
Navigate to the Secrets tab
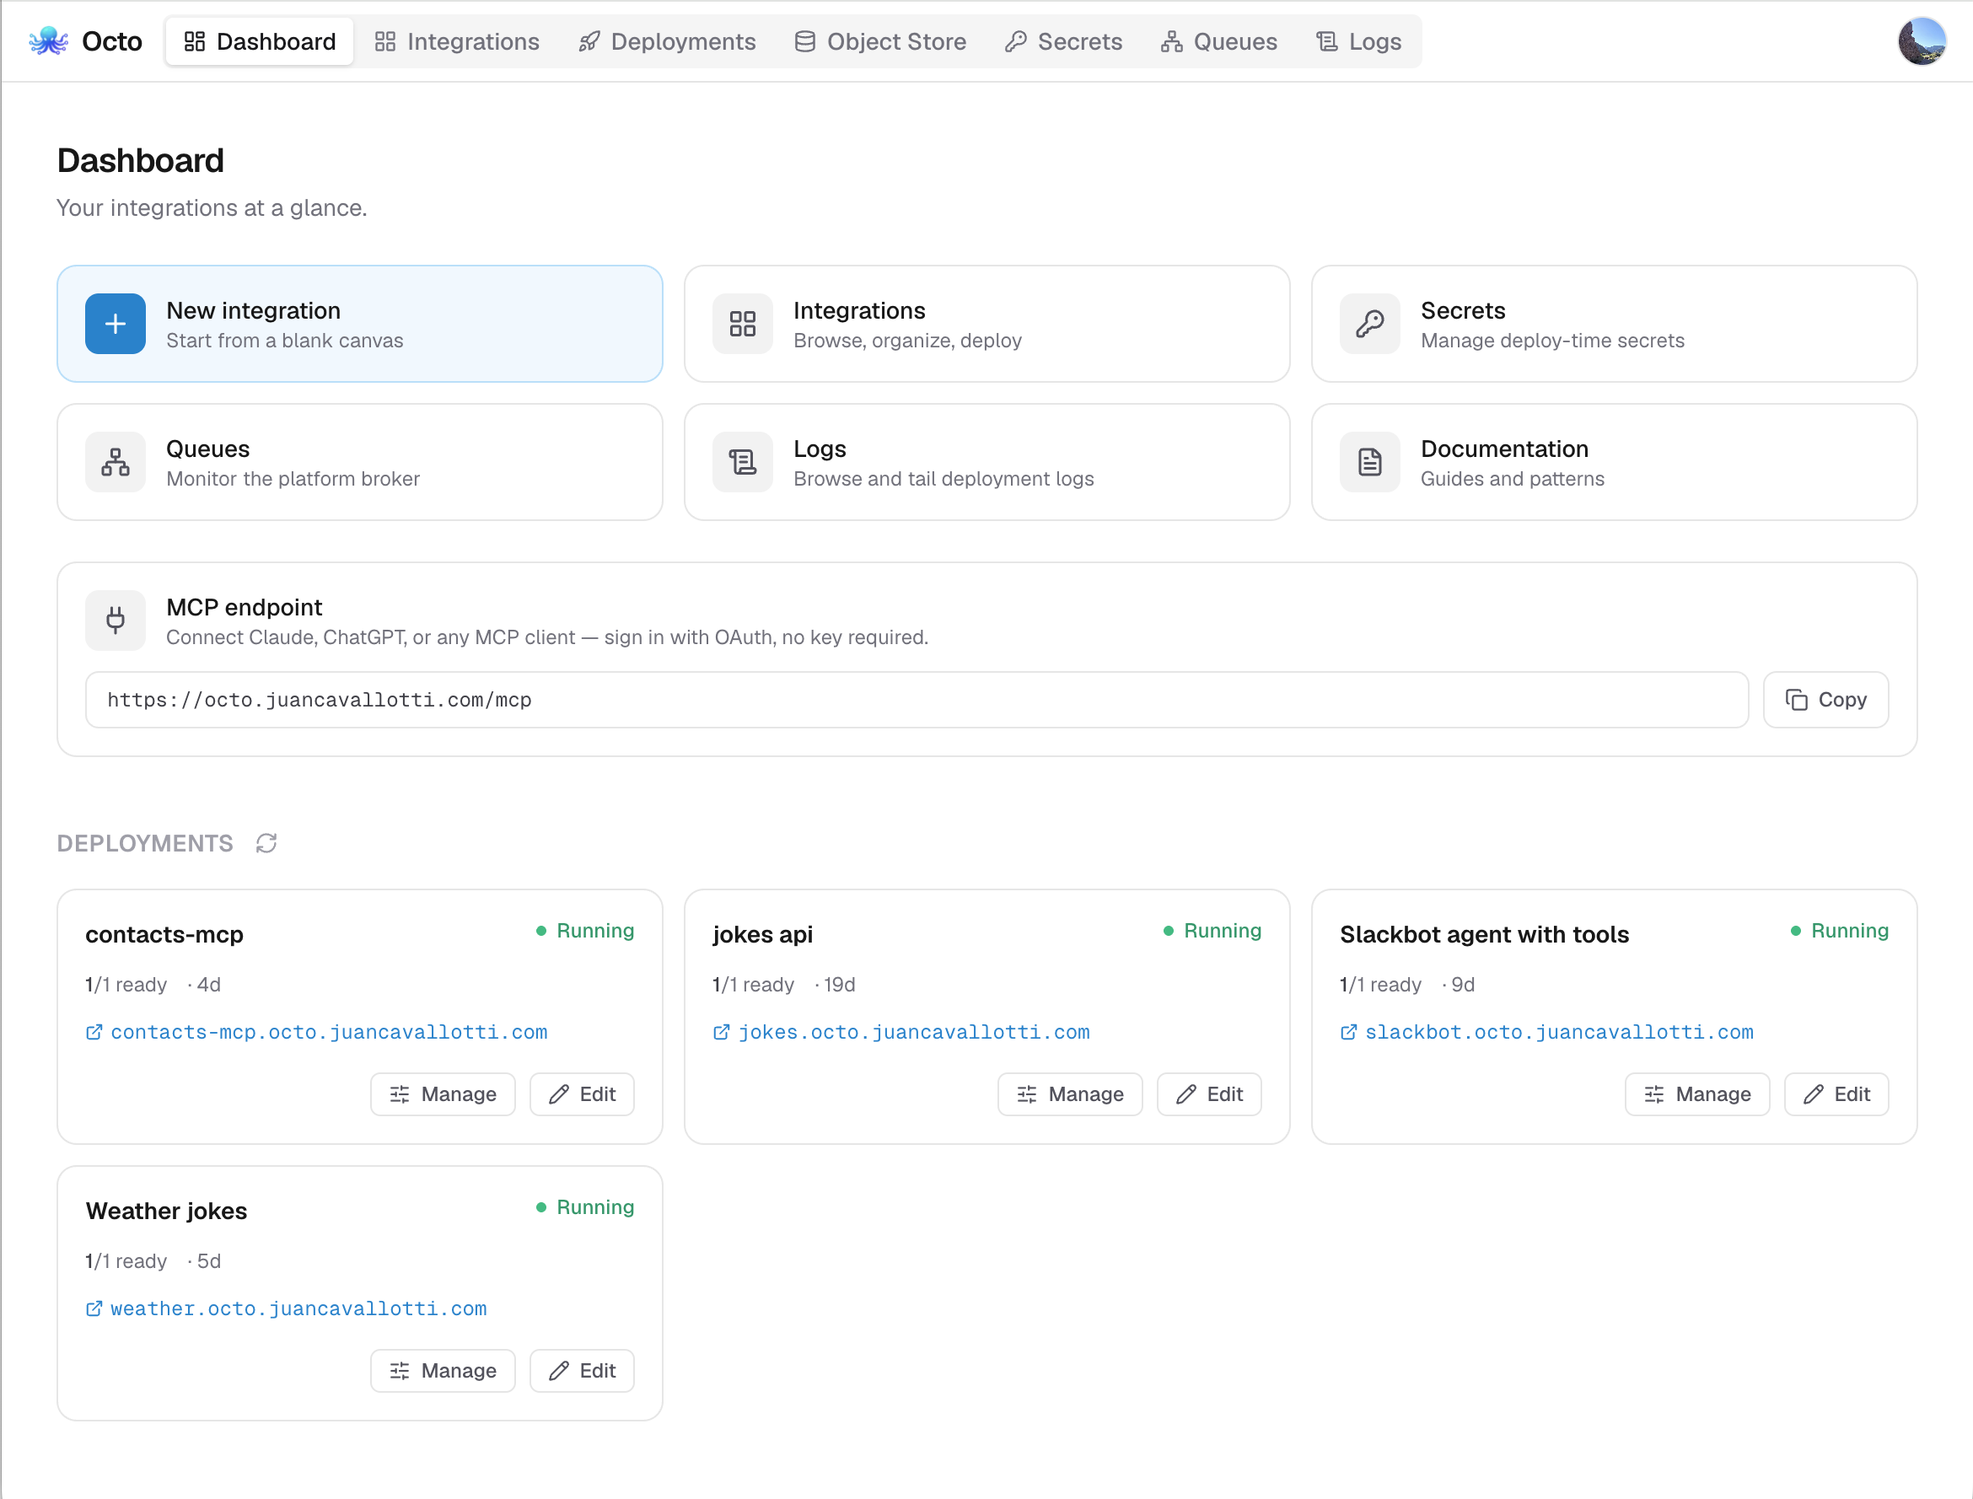point(1064,41)
